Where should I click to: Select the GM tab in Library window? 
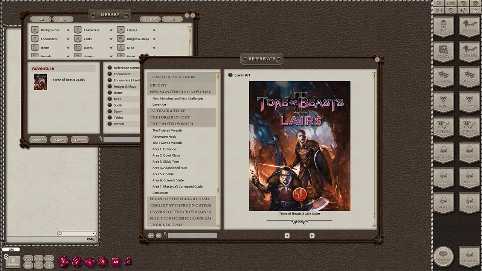(41, 19)
